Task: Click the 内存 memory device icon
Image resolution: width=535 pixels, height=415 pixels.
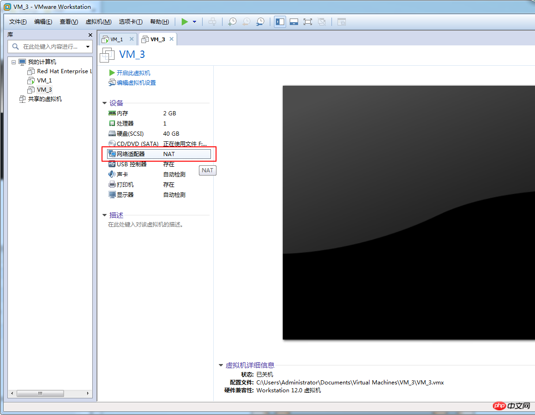Action: pos(112,113)
